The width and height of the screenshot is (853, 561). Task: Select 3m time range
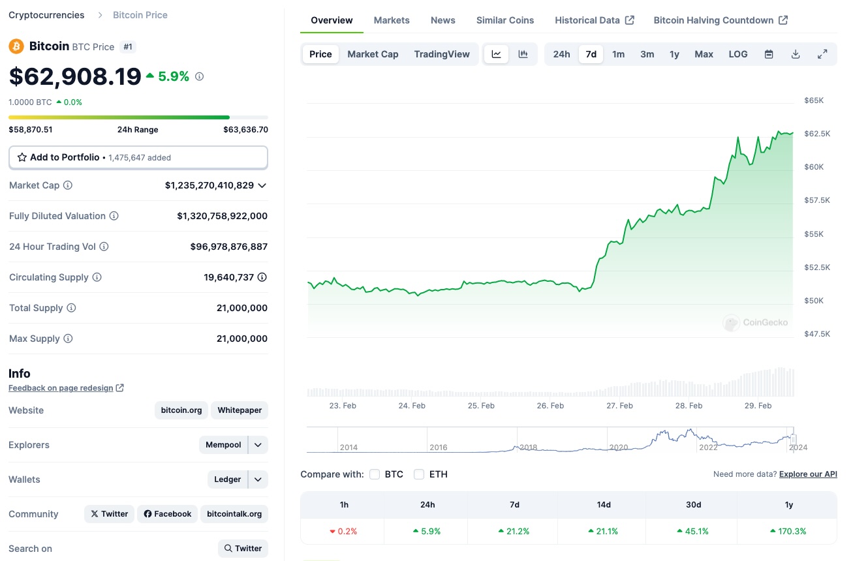pyautogui.click(x=647, y=54)
